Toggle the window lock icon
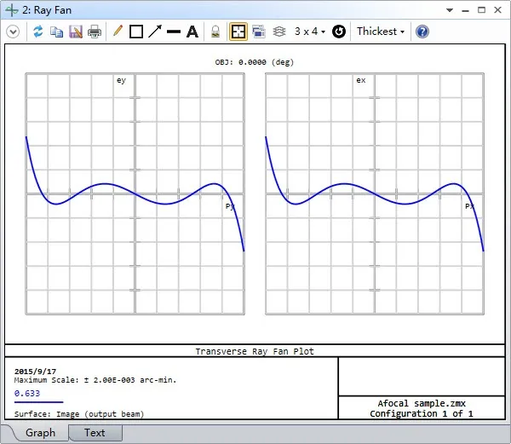 pyautogui.click(x=215, y=32)
